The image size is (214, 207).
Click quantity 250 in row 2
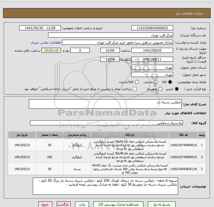pos(50,157)
